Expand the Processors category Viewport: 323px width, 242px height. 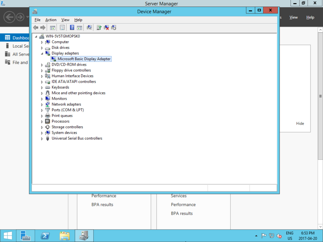click(42, 121)
